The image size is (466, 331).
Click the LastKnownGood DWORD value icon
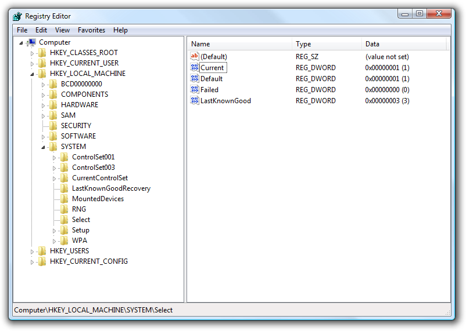[x=195, y=101]
